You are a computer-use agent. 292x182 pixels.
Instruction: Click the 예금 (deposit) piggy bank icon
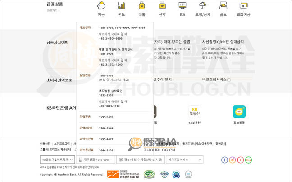[101, 6]
